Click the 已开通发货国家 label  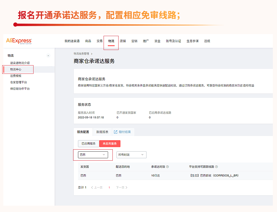(126, 113)
